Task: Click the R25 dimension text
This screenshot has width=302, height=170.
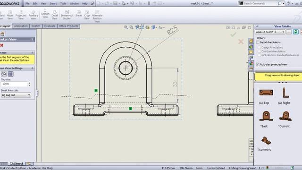Action: coord(172,30)
